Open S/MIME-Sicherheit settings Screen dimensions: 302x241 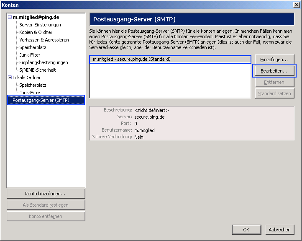pos(37,70)
